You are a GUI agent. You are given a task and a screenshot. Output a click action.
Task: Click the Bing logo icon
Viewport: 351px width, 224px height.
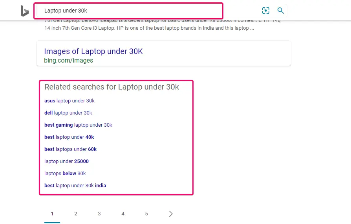[25, 11]
